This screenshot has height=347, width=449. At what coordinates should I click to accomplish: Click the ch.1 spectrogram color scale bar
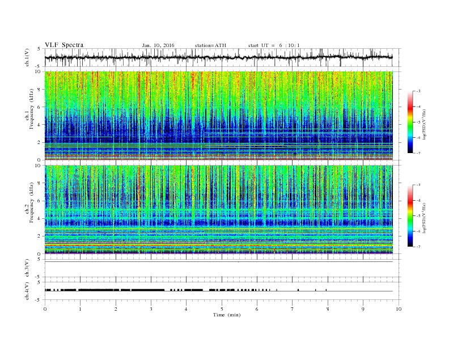coord(410,122)
